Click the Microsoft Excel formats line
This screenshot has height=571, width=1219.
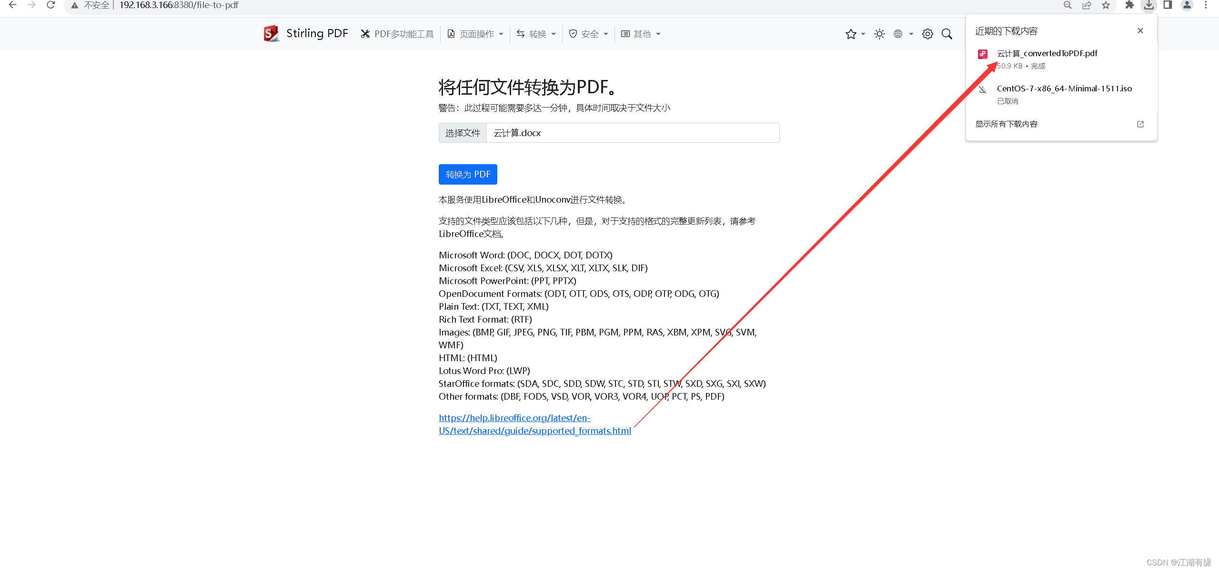tap(543, 268)
